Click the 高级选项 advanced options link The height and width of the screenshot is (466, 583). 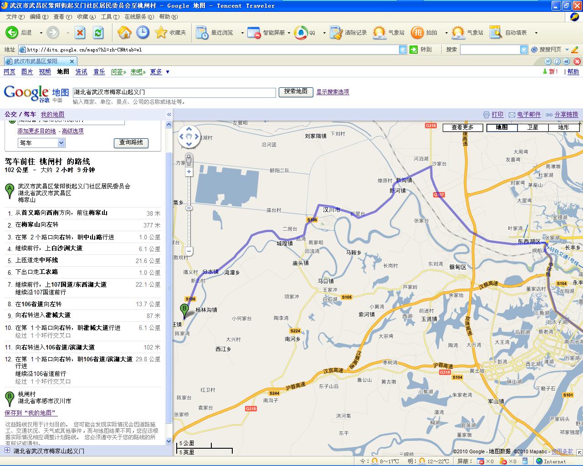tap(72, 131)
